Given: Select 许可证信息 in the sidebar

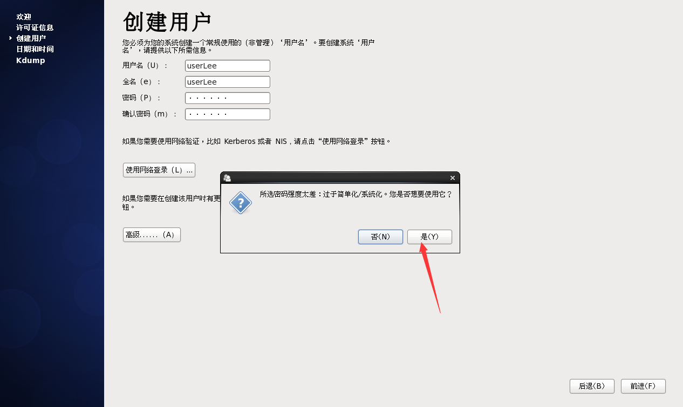Looking at the screenshot, I should coord(35,27).
